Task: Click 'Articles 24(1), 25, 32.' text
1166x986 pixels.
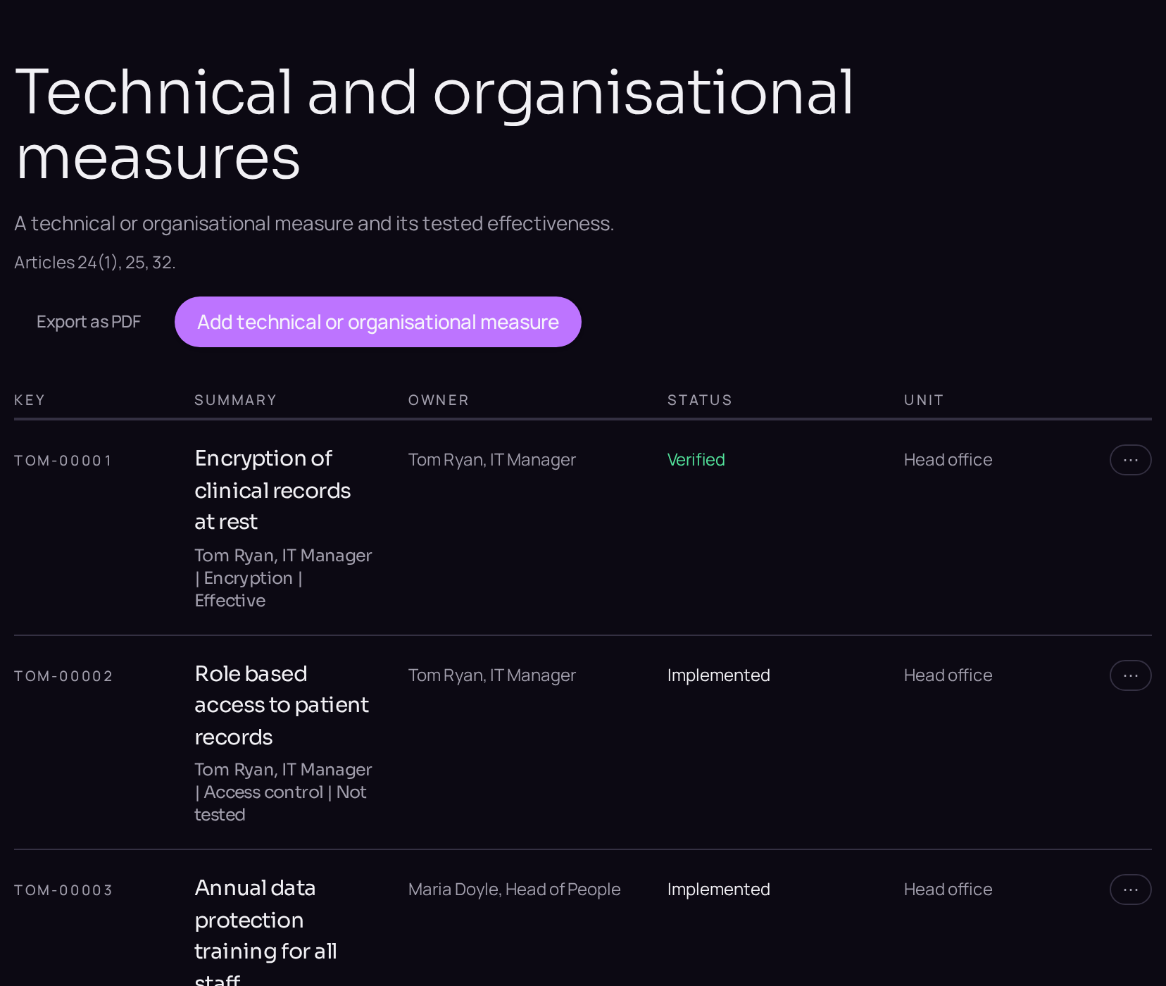Action: [95, 263]
